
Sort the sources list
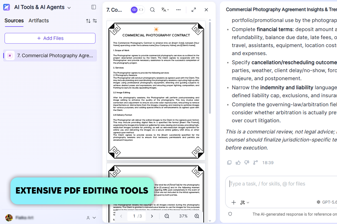[88, 21]
